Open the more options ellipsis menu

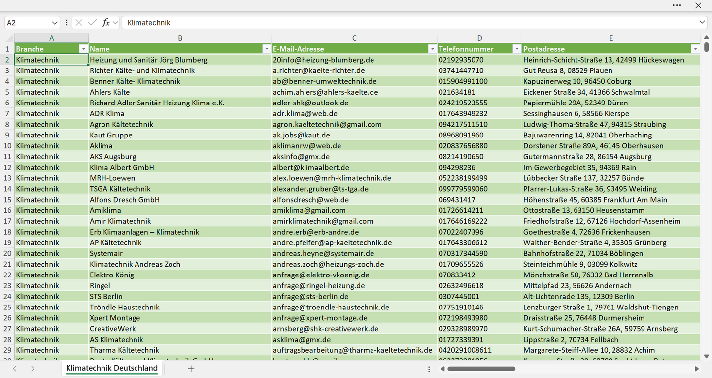677,5
